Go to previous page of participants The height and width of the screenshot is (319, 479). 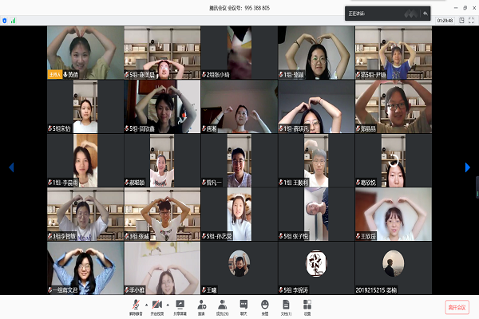(11, 167)
